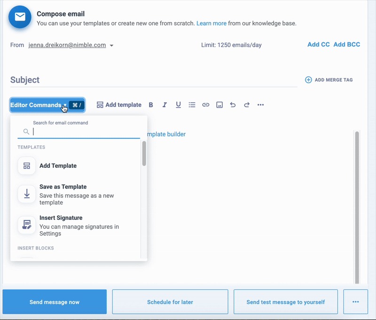Expand the From email address dropdown
376x320 pixels.
click(x=112, y=46)
